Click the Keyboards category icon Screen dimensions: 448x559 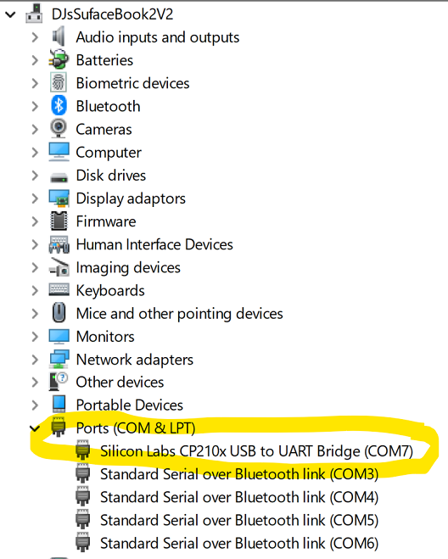pos(59,290)
